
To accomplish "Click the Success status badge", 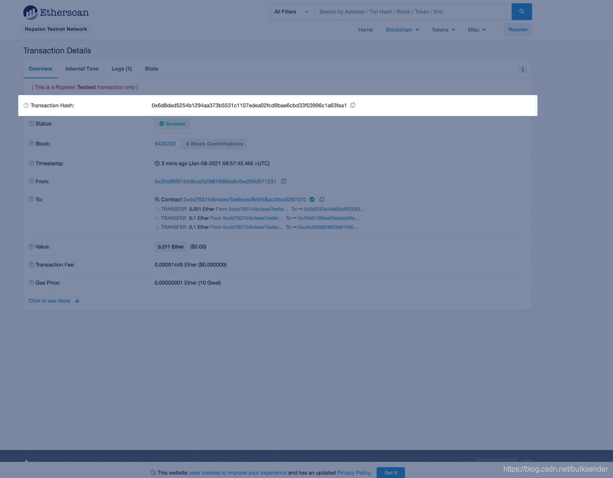I will (x=172, y=124).
